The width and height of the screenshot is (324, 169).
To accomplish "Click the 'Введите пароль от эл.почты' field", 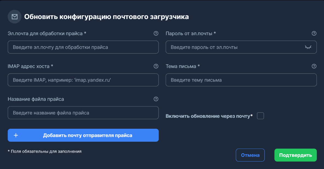I will tap(238, 47).
